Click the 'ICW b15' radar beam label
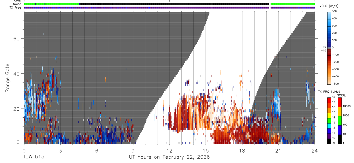The width and height of the screenshot is (354, 163). pyautogui.click(x=34, y=157)
